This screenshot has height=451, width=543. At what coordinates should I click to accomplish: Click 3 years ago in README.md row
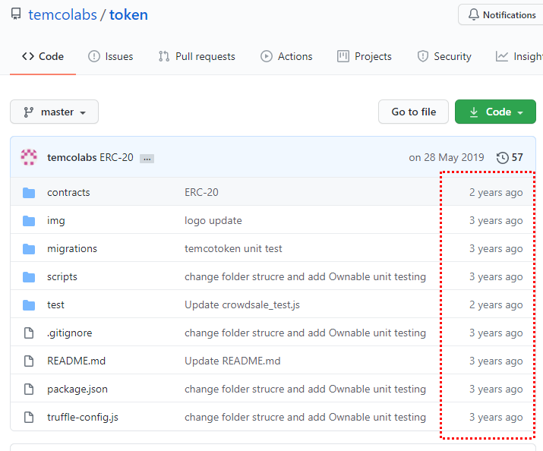click(496, 361)
